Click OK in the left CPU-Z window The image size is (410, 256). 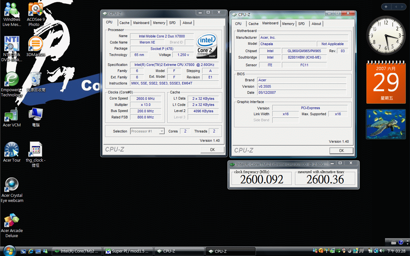(x=212, y=150)
